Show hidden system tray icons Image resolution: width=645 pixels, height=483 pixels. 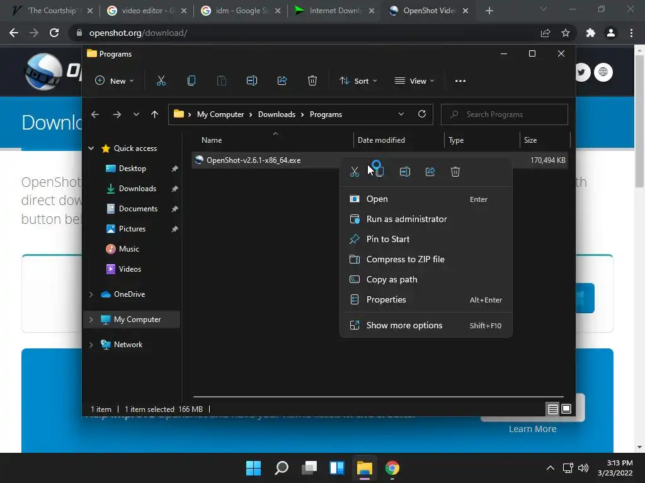[550, 468]
